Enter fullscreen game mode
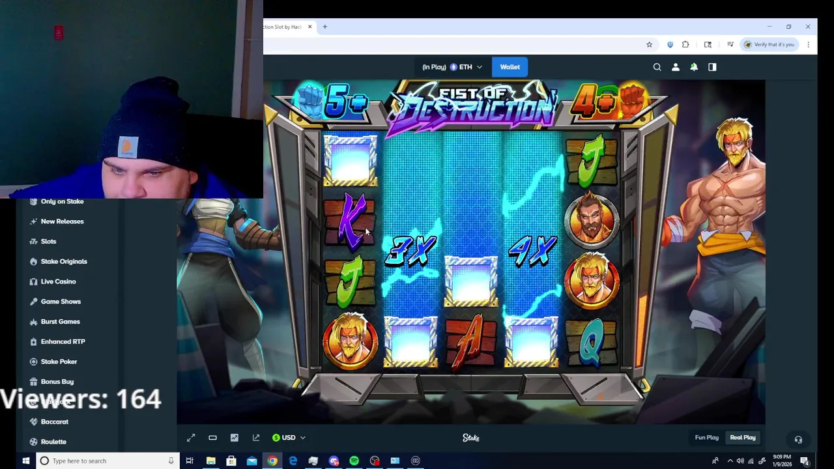The width and height of the screenshot is (834, 469). pos(191,438)
